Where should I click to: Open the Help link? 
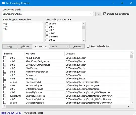[3, 113]
